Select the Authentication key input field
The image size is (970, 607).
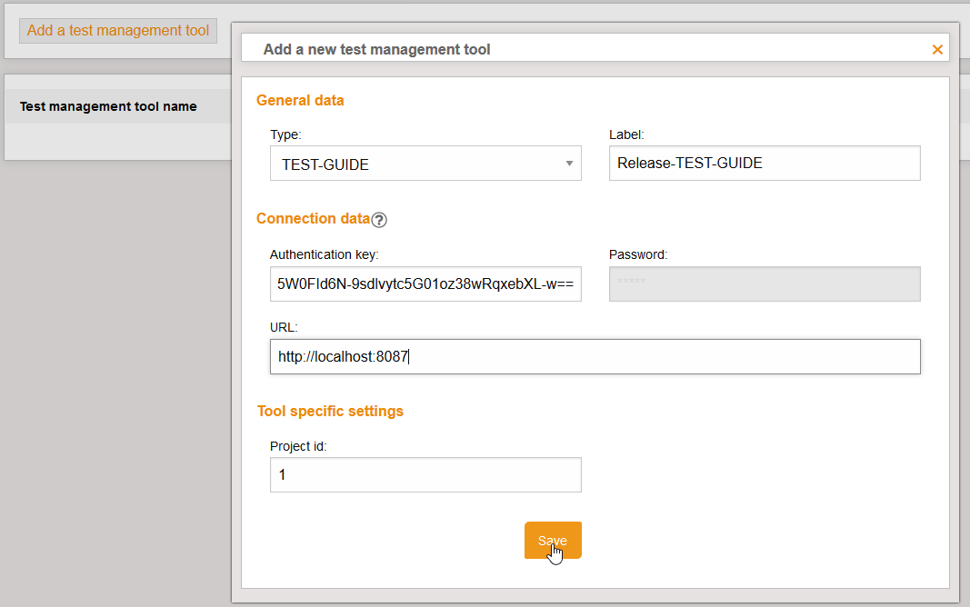point(425,284)
